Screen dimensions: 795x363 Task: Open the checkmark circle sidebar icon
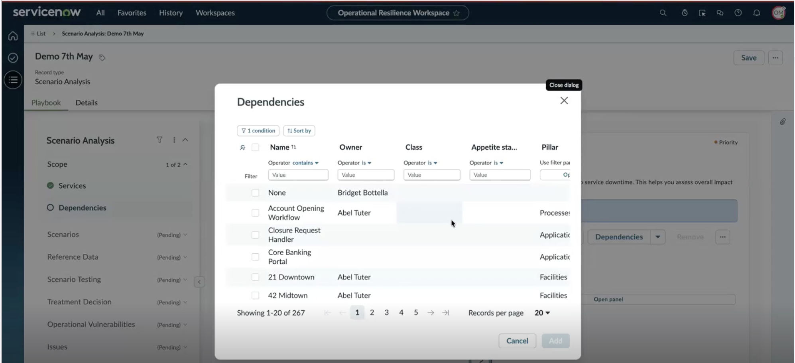click(x=13, y=58)
